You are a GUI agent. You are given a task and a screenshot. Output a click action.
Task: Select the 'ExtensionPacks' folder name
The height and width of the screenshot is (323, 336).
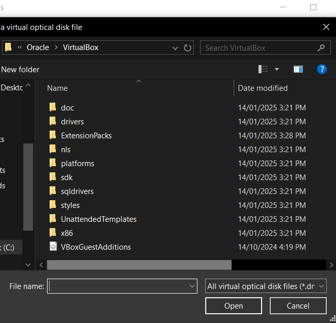tap(86, 135)
